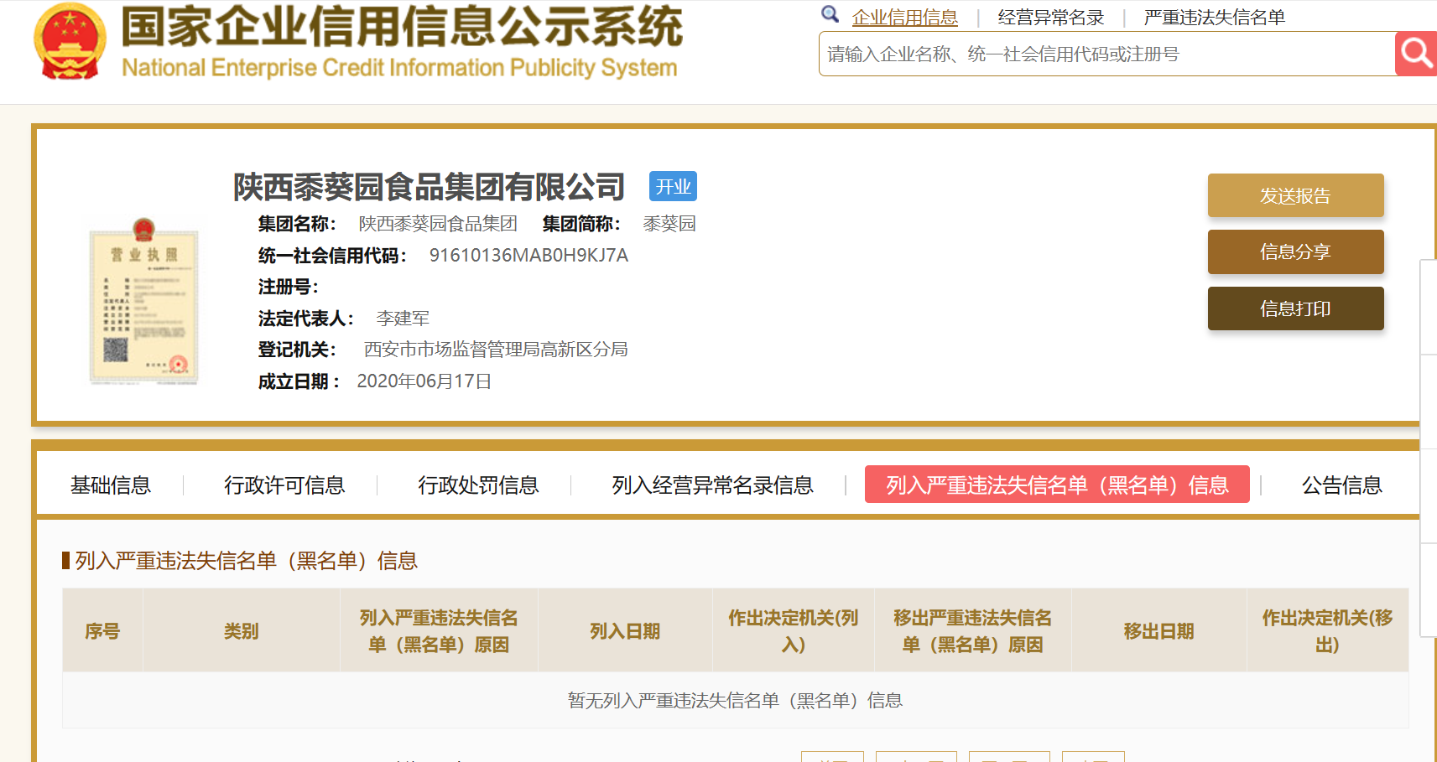This screenshot has height=762, width=1437.
Task: Click the credit code 91610136MAB0H9KJ7A
Action: coord(528,256)
